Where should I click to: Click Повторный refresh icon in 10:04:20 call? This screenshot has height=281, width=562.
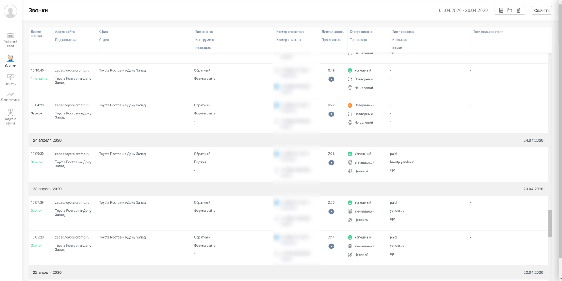click(x=350, y=114)
